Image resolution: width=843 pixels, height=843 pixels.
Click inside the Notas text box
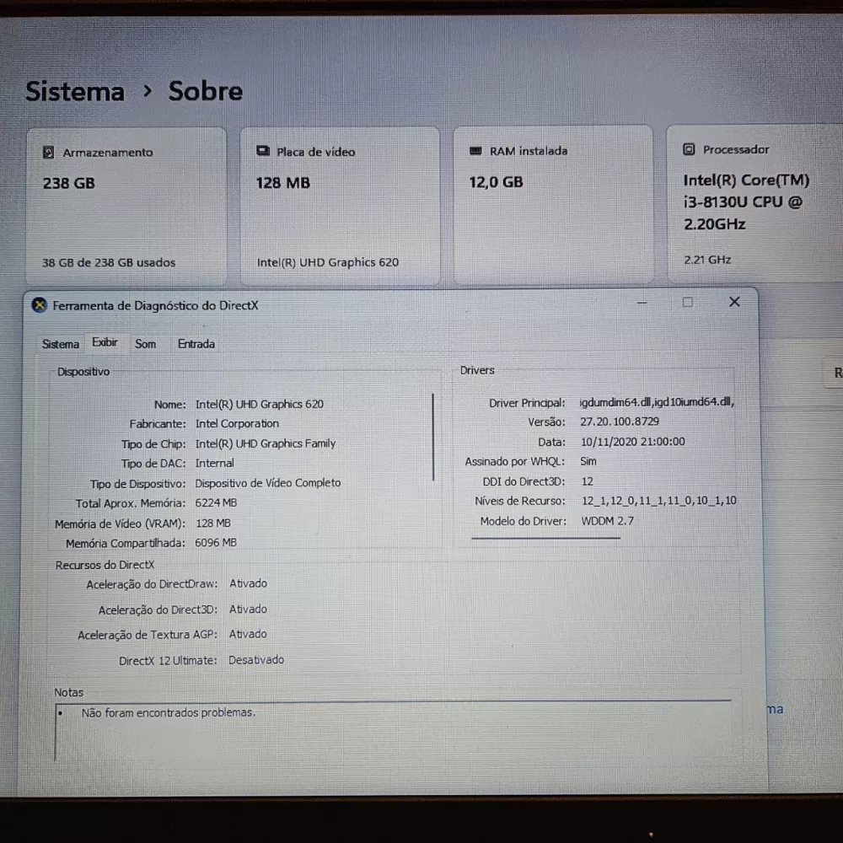click(x=393, y=731)
